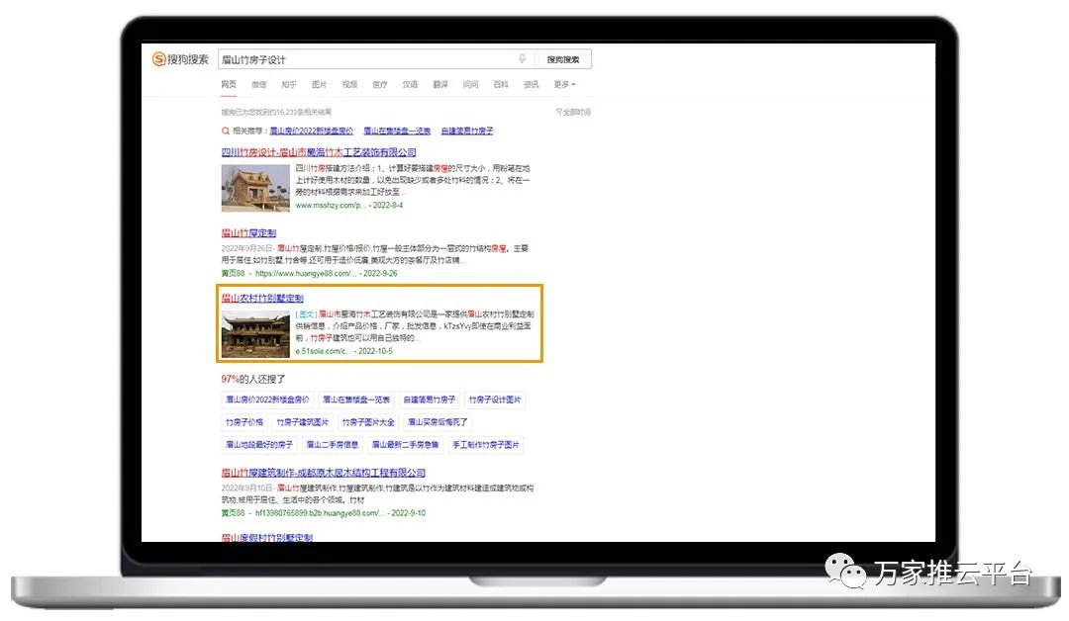This screenshot has height=621, width=1069.
Task: Activate the microphone voice search icon
Action: [x=522, y=59]
